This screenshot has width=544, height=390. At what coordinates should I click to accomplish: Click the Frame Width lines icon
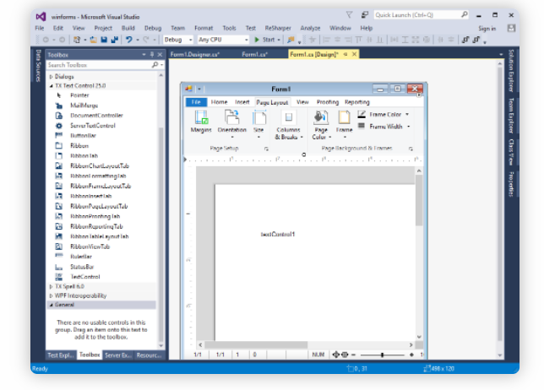[x=362, y=126]
